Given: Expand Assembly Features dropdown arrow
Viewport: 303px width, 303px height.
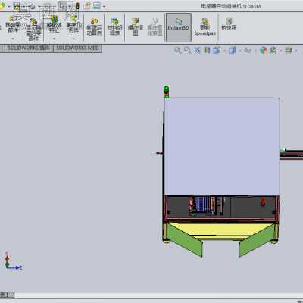Looking at the screenshot, I should point(54,39).
